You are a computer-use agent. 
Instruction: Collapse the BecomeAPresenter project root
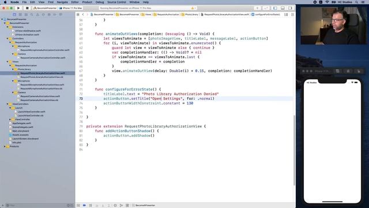pyautogui.click(x=2, y=19)
